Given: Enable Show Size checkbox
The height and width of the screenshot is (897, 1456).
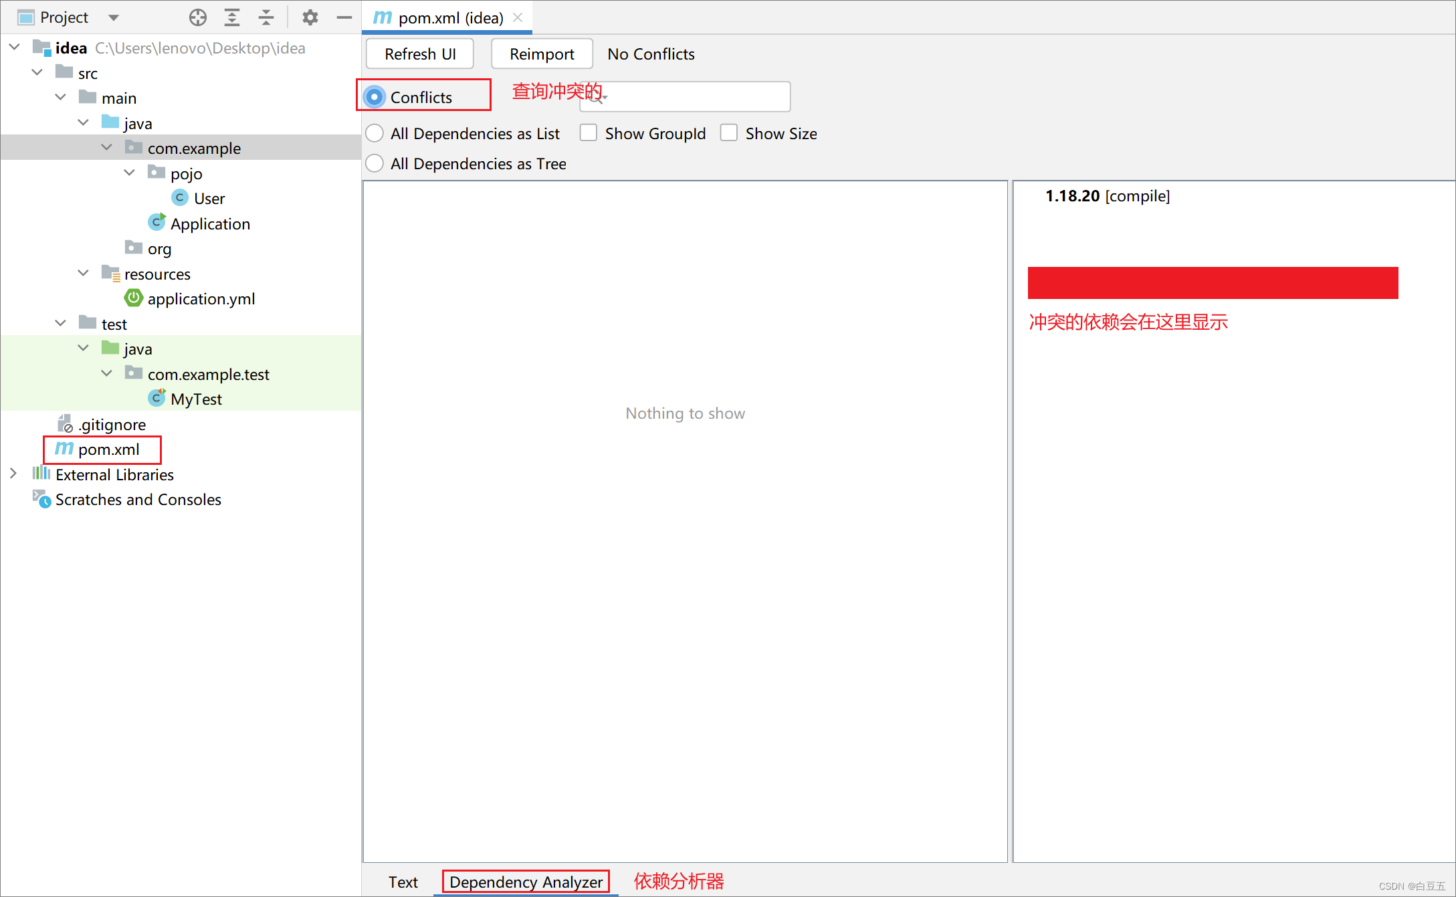Looking at the screenshot, I should pos(729,133).
